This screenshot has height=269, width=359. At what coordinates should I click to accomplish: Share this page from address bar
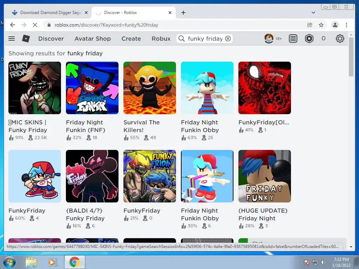point(310,25)
